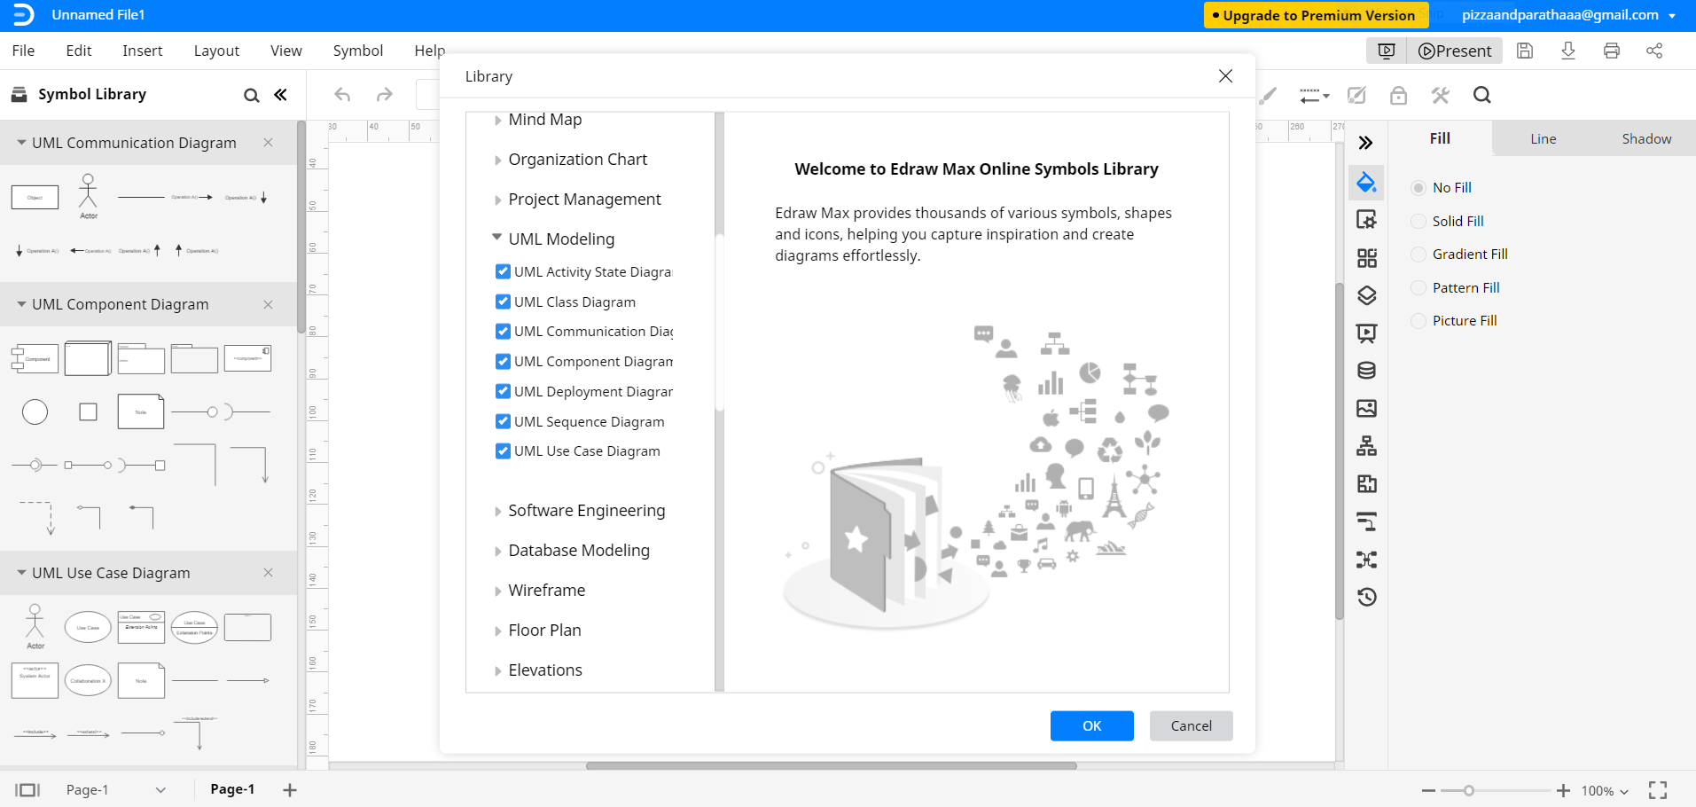Click the Undo arrow in toolbar
The image size is (1696, 807).
(x=342, y=95)
